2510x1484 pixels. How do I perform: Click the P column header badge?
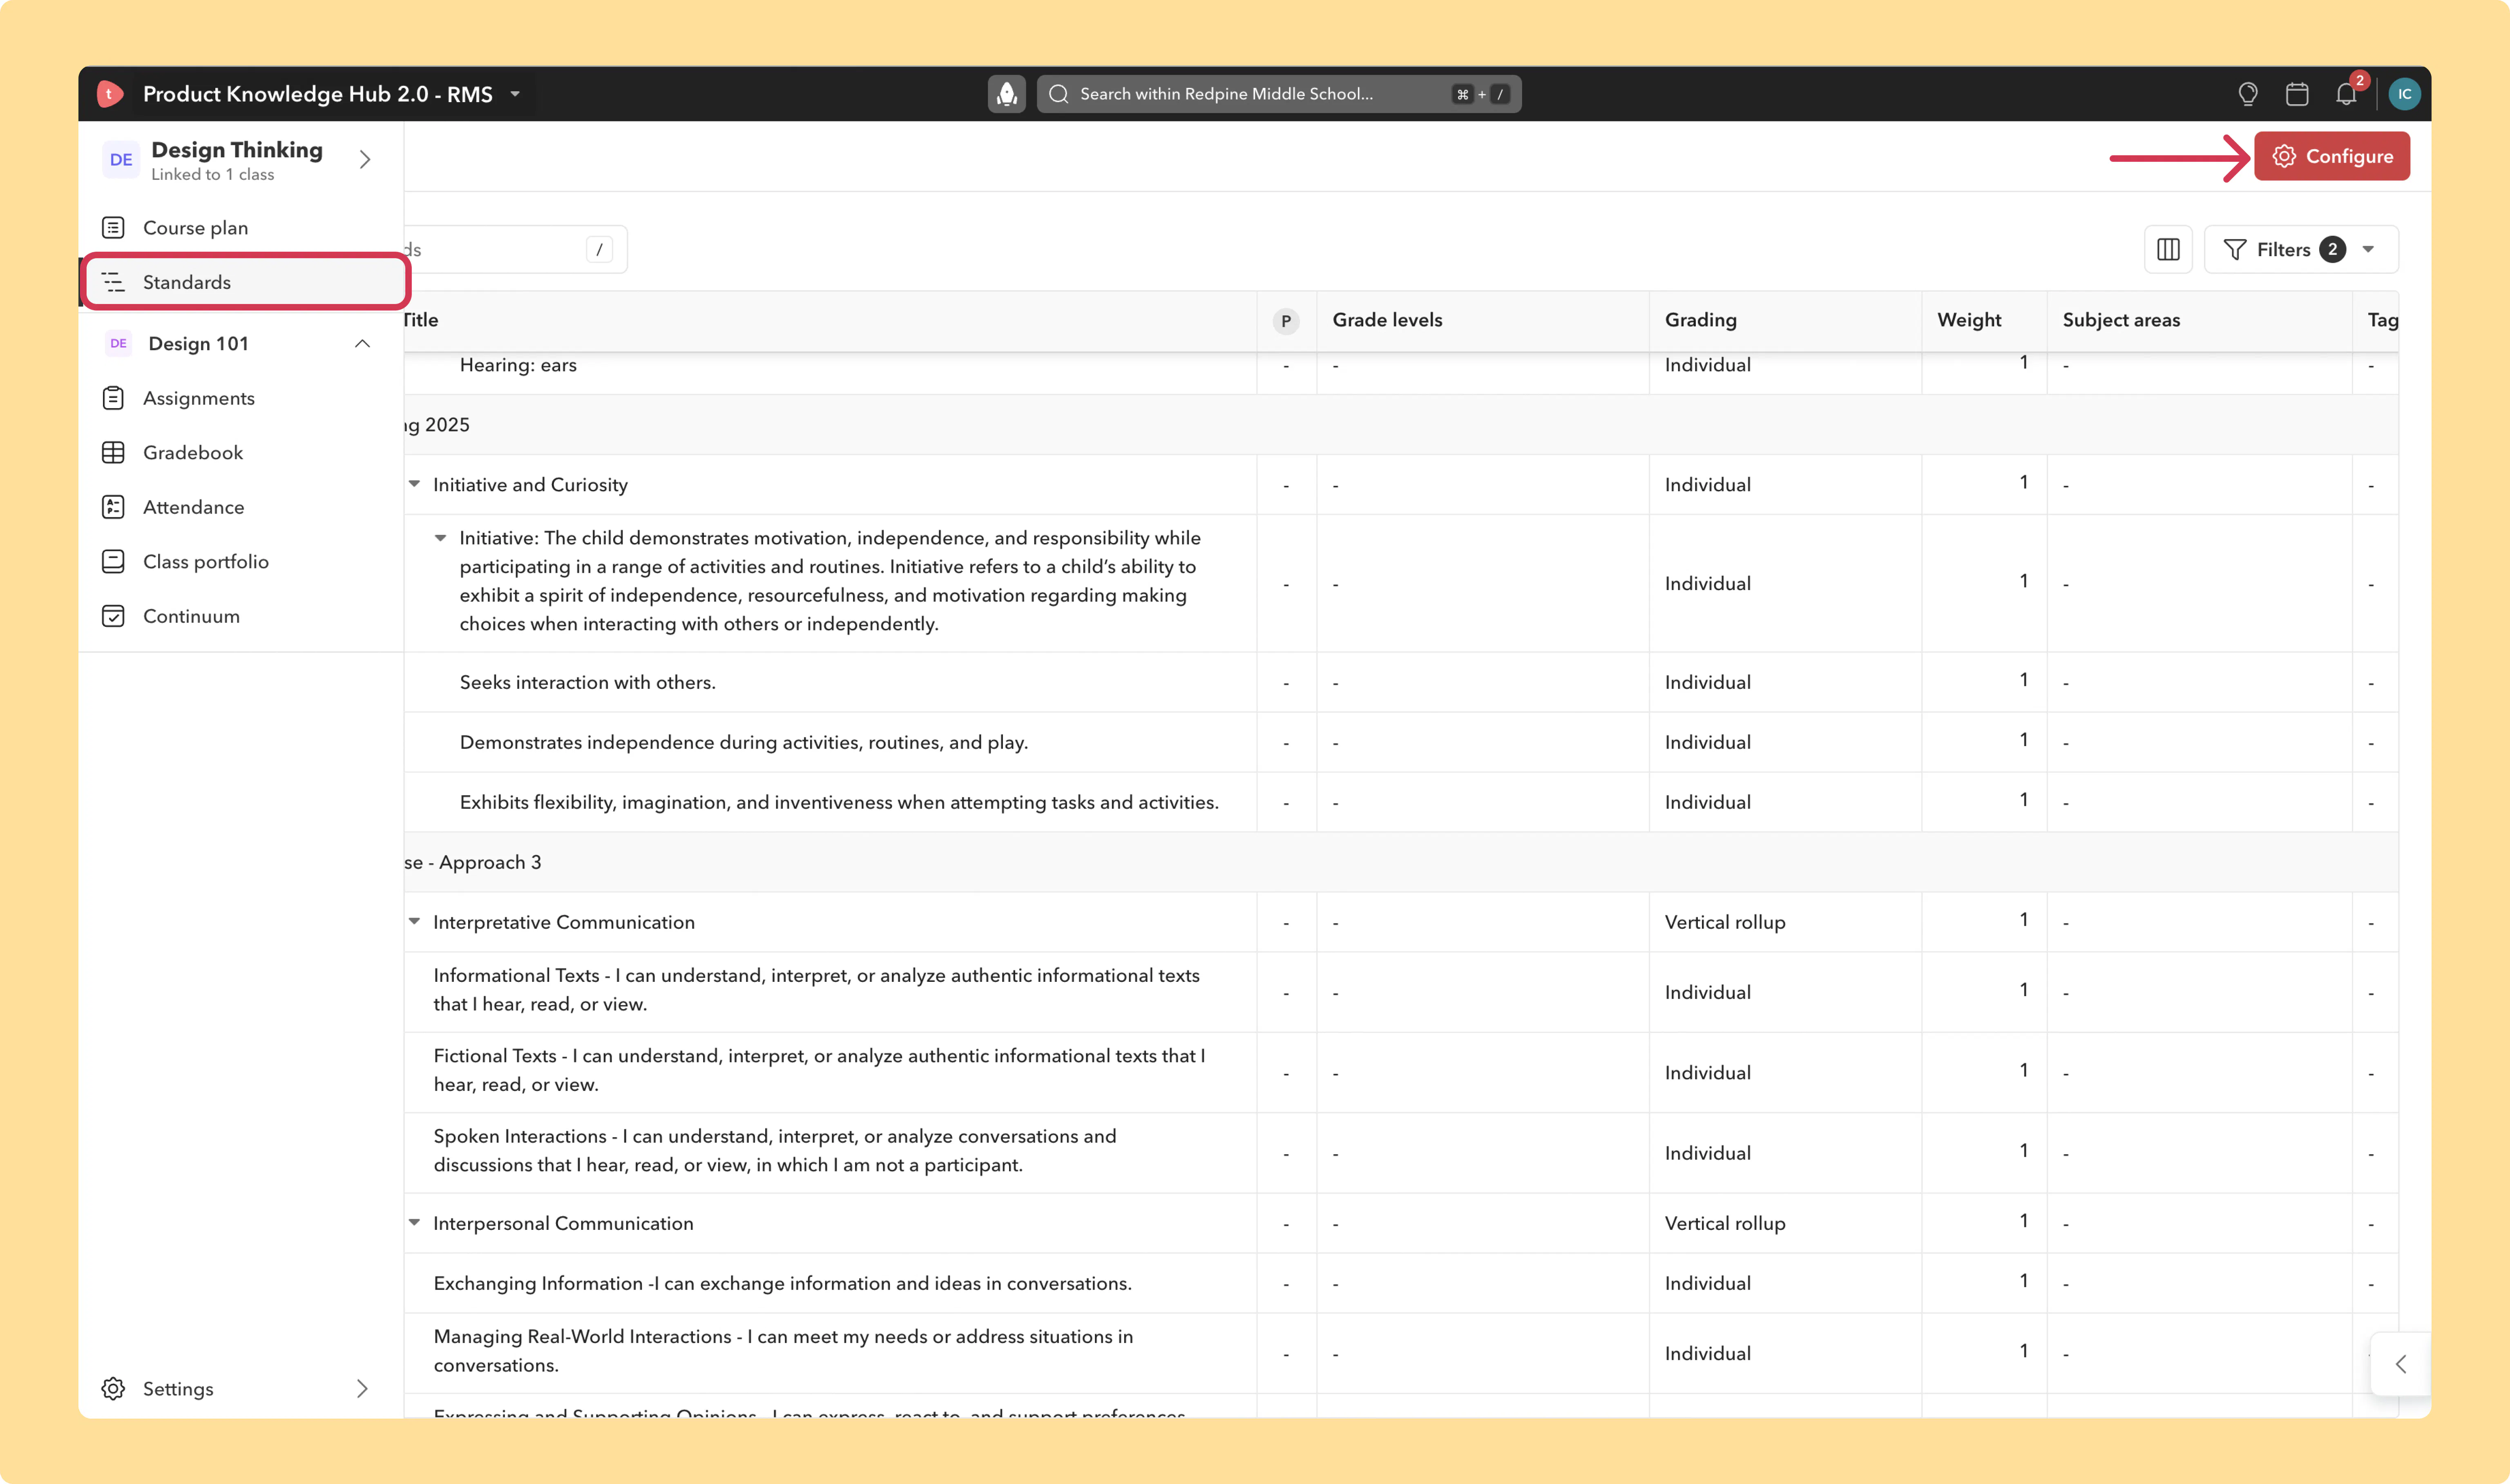pyautogui.click(x=1286, y=321)
